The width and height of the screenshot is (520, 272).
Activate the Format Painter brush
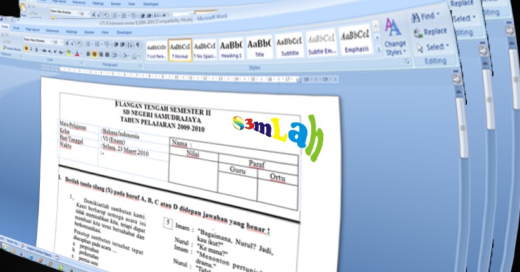coord(11,49)
